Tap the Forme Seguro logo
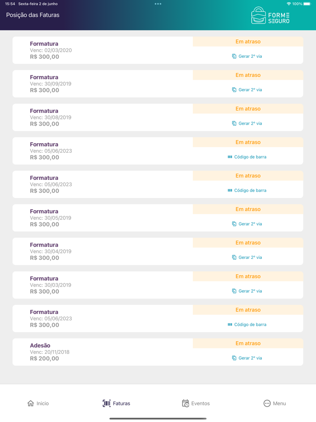Image resolution: width=316 pixels, height=422 pixels. point(270,16)
